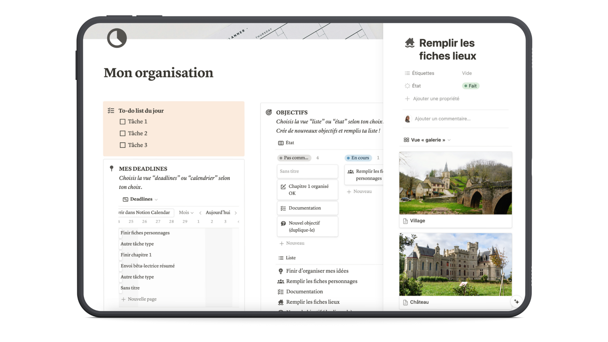The height and width of the screenshot is (342, 608).
Task: Open the Vue « galerie » dropdown
Action: pyautogui.click(x=427, y=140)
